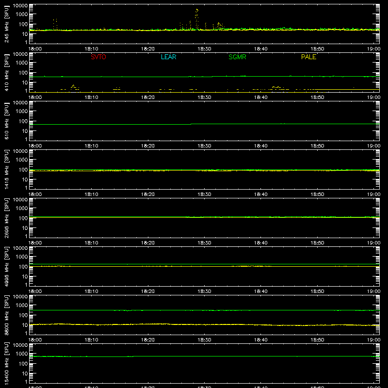Click the 19:00 time label under the 8800 MHz plot
The height and width of the screenshot is (388, 388).
(x=373, y=340)
